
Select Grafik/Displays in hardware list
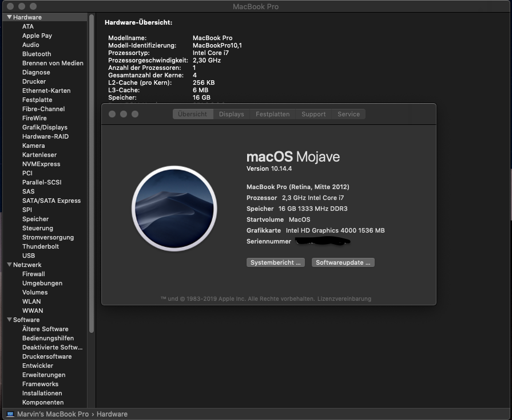pyautogui.click(x=45, y=127)
